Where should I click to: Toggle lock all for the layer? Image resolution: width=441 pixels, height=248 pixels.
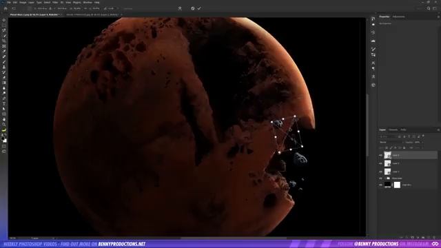click(x=404, y=147)
